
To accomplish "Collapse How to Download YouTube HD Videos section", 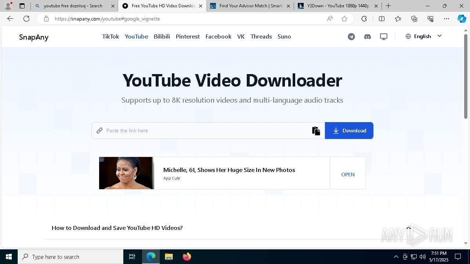I will point(408,228).
